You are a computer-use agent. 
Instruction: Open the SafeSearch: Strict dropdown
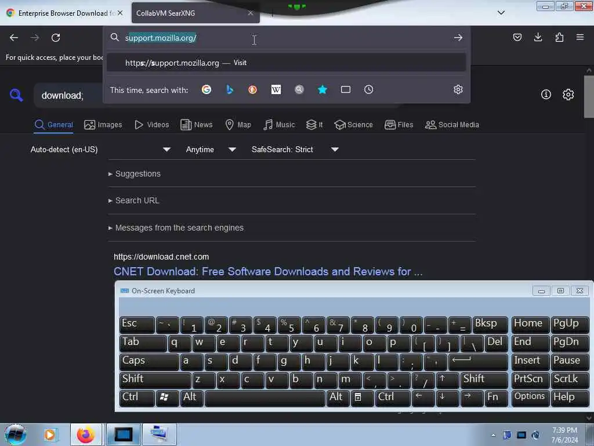pos(295,149)
